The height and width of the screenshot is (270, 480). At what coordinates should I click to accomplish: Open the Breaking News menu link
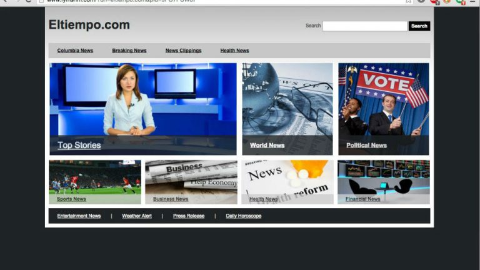[x=129, y=51]
